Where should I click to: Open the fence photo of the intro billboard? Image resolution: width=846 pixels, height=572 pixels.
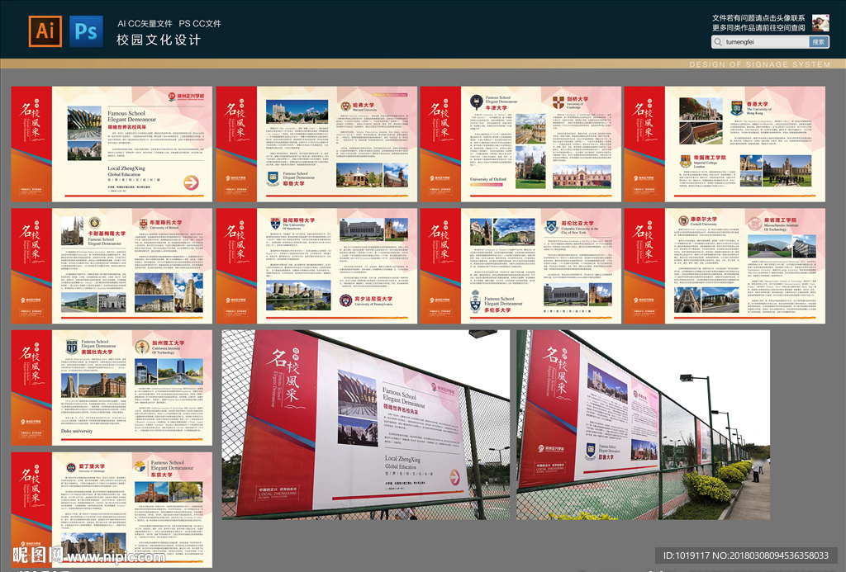coord(365,425)
